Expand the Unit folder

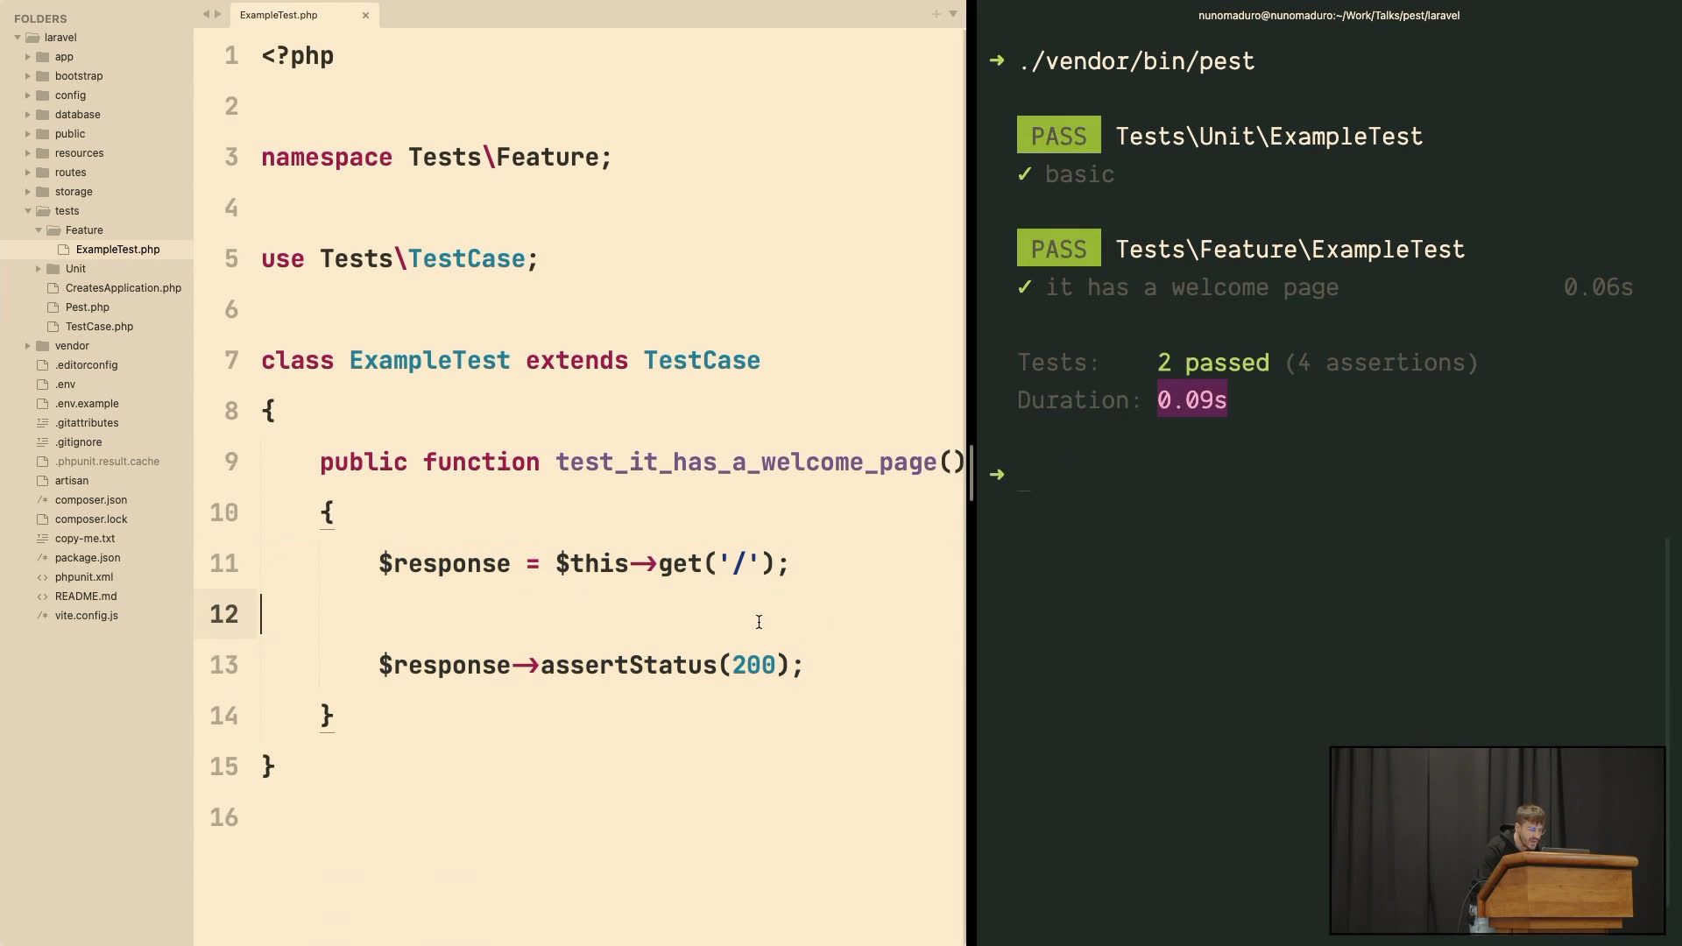[38, 269]
